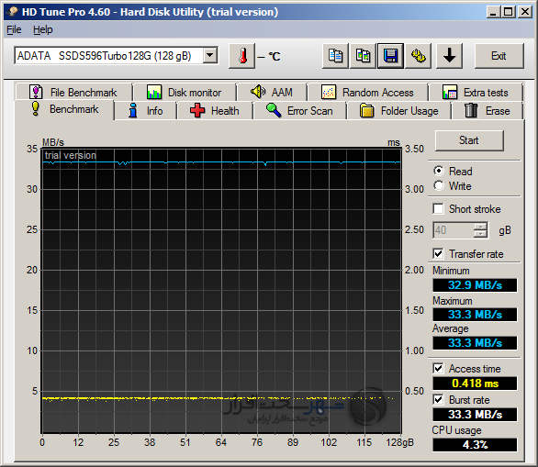This screenshot has width=538, height=467.
Task: Click the floppy disk save icon
Action: pyautogui.click(x=390, y=56)
